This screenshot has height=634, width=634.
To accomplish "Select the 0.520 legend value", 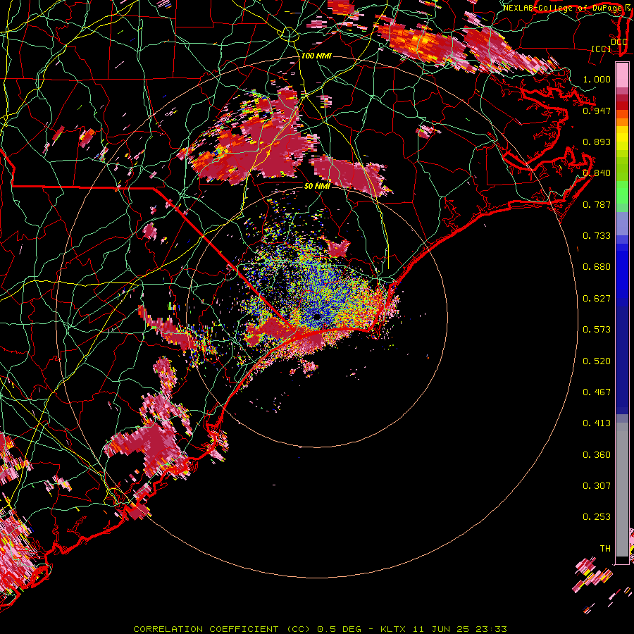I will tap(597, 361).
